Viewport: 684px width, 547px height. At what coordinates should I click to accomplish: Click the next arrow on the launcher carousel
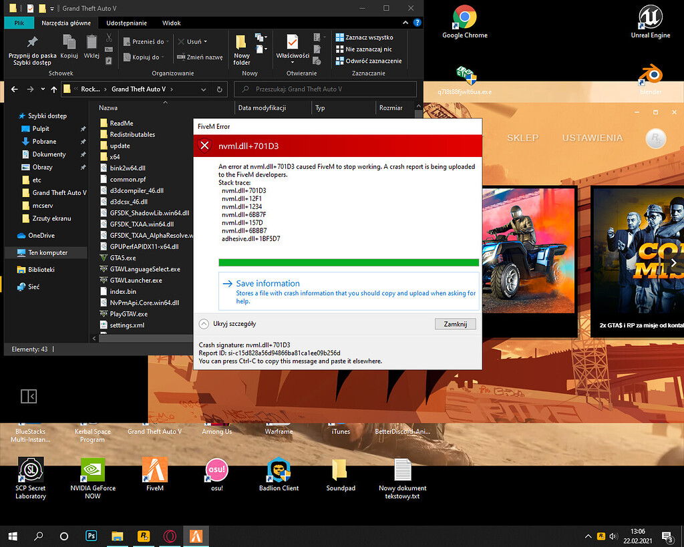(x=673, y=262)
